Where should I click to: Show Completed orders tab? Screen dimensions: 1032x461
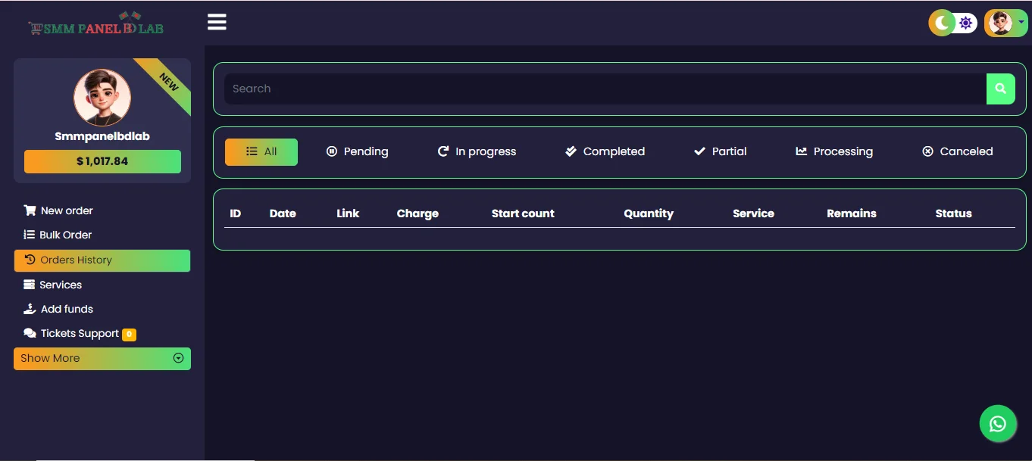click(x=605, y=151)
